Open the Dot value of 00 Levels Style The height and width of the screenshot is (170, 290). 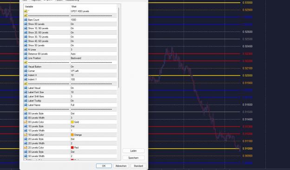[72, 113]
